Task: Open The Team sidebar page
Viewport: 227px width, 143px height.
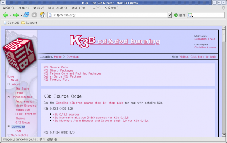Action: [x=22, y=89]
